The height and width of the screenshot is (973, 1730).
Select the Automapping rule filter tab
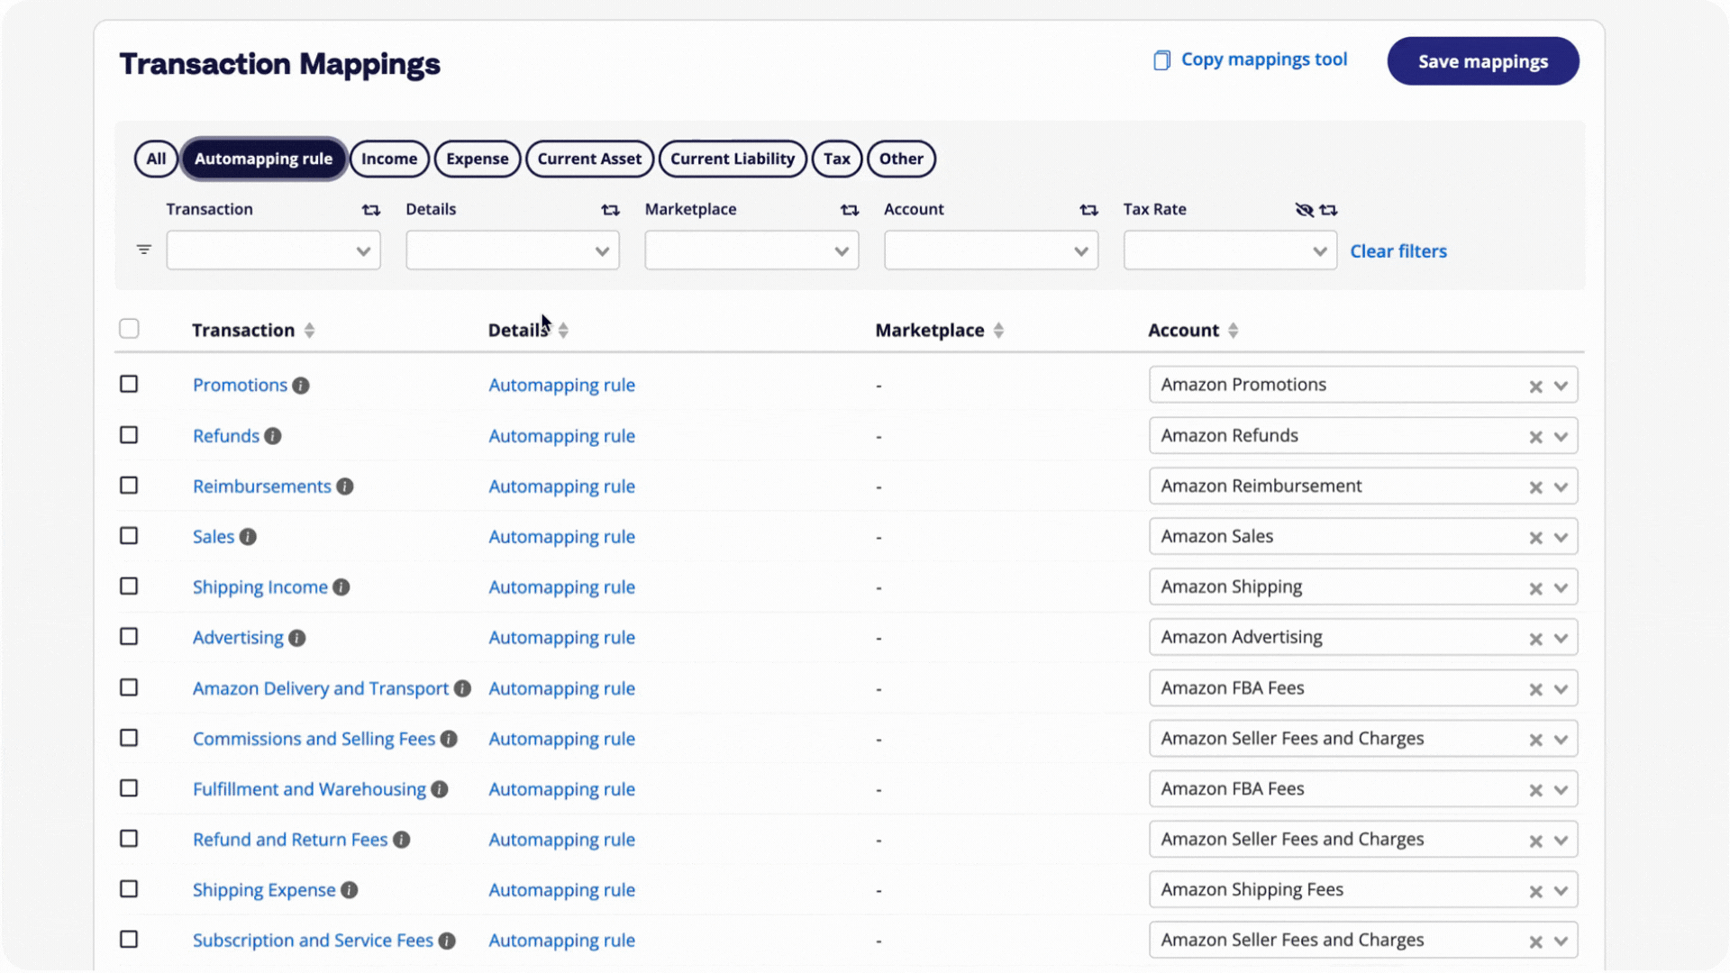coord(263,159)
